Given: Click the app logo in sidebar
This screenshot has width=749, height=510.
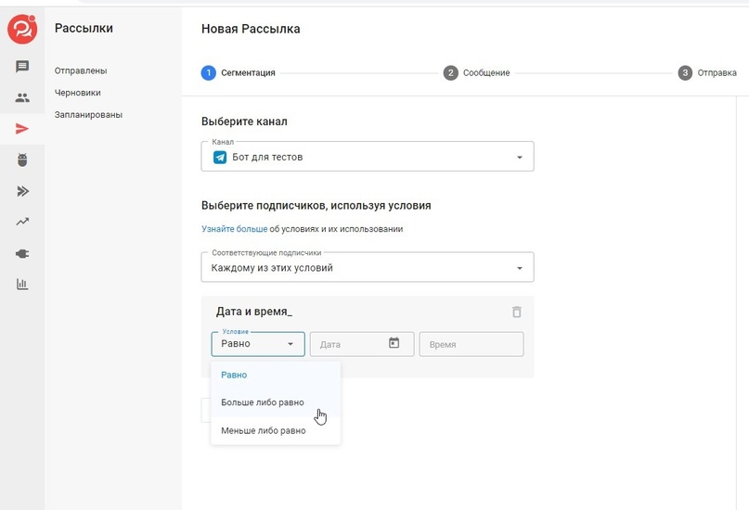Looking at the screenshot, I should [x=21, y=30].
